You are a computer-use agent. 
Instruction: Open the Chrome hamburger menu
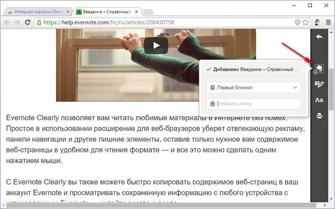pos(328,22)
